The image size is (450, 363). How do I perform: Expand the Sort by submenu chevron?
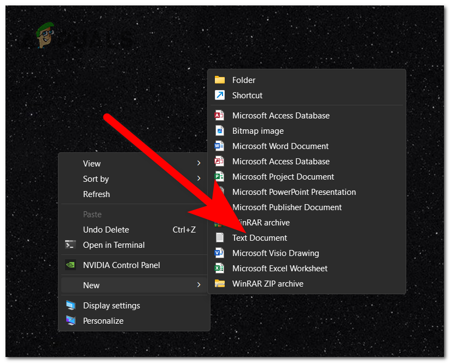coord(199,178)
